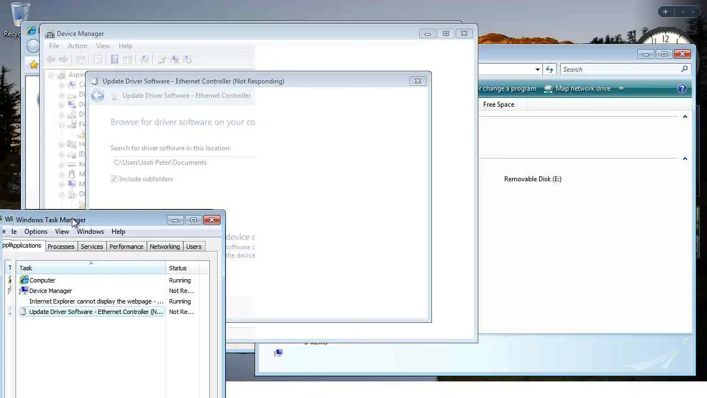Click Help icon in Device Manager toolbar
Screen dimensions: 707x398
click(114, 60)
